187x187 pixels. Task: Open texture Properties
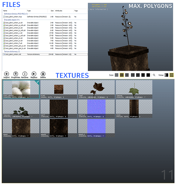[16, 75]
